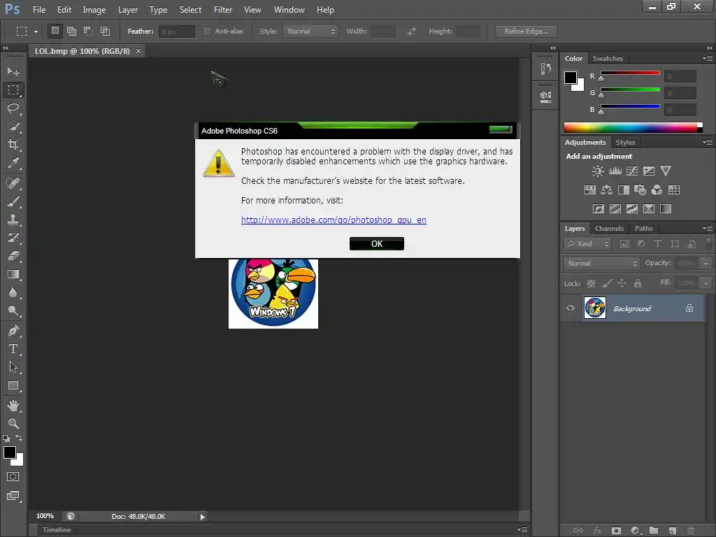Viewport: 716px width, 537px height.
Task: Open the Image menu
Action: 94,10
